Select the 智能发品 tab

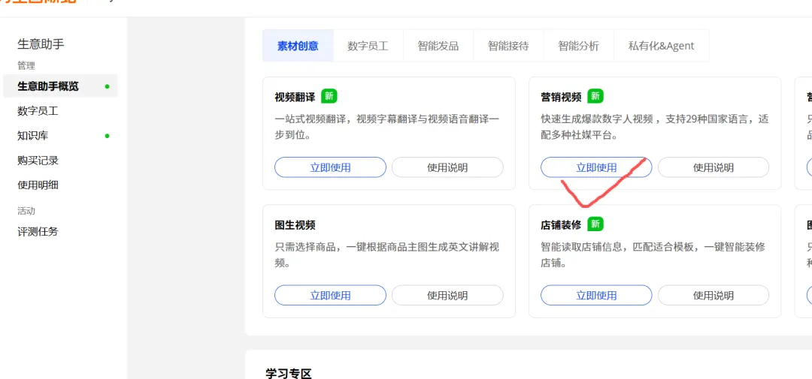point(438,46)
